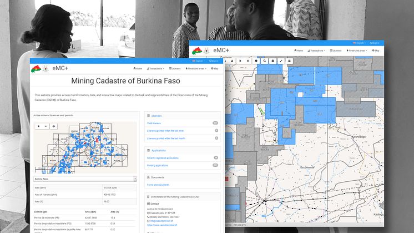
Task: Expand Restricted areas menu in front window
Action: pyautogui.click(x=195, y=68)
